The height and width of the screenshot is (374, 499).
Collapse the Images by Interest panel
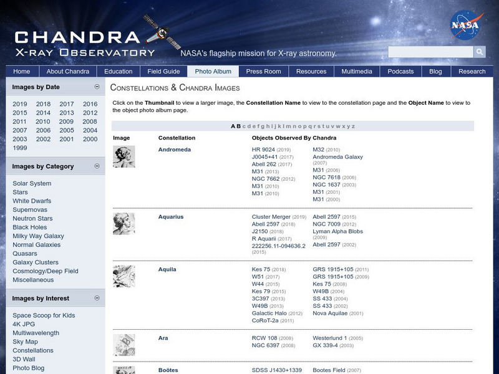(97, 298)
